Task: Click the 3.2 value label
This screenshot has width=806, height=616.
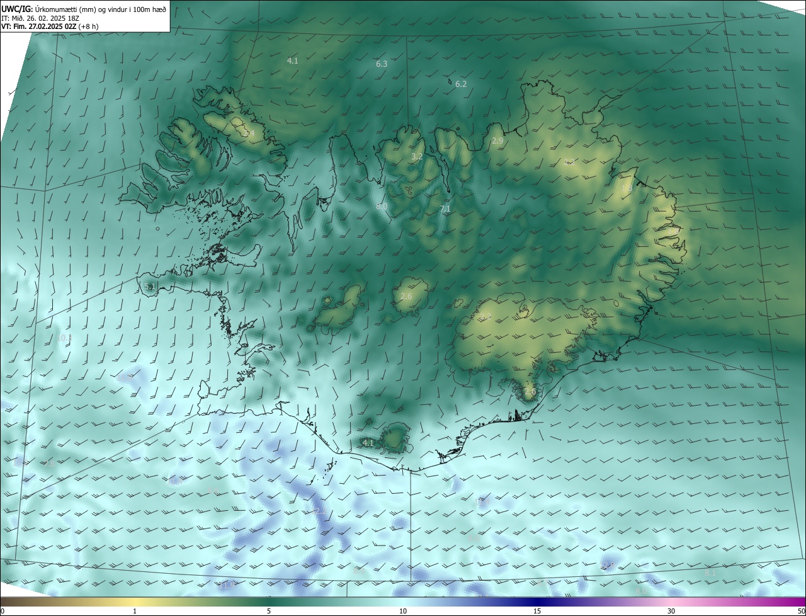Action: (417, 157)
